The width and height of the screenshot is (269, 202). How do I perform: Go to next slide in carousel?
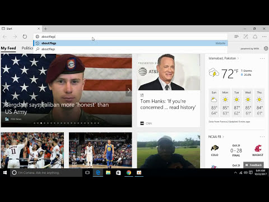click(129, 91)
